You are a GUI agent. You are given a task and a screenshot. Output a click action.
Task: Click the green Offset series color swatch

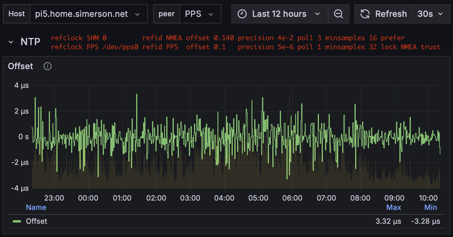click(x=17, y=222)
